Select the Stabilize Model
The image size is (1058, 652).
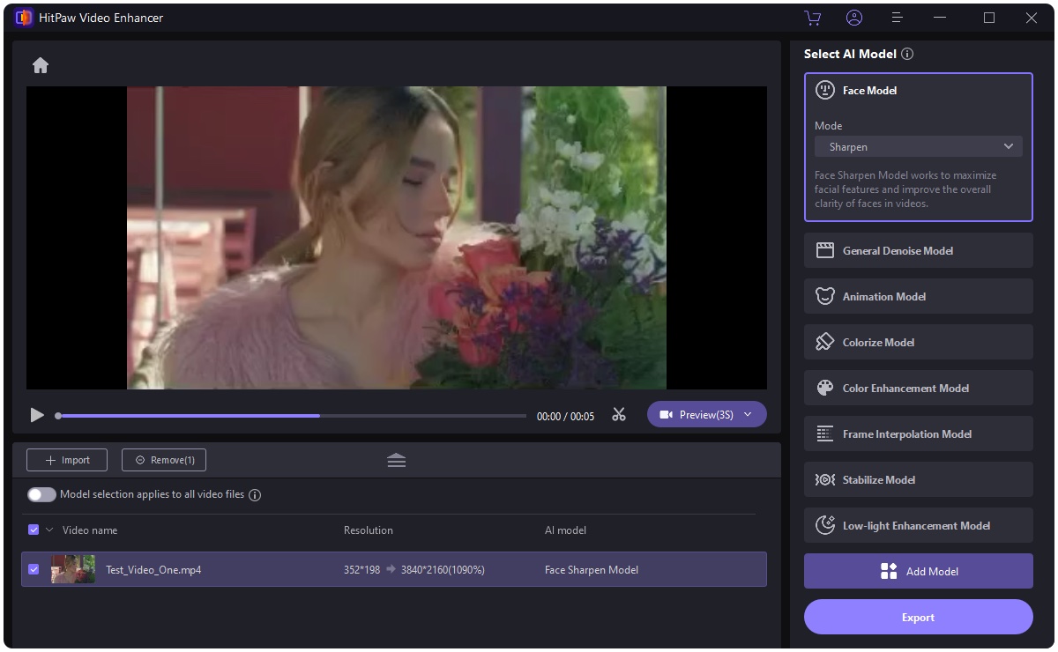pyautogui.click(x=918, y=479)
